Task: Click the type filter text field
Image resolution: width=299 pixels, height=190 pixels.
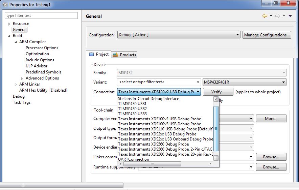Action: pyautogui.click(x=41, y=15)
